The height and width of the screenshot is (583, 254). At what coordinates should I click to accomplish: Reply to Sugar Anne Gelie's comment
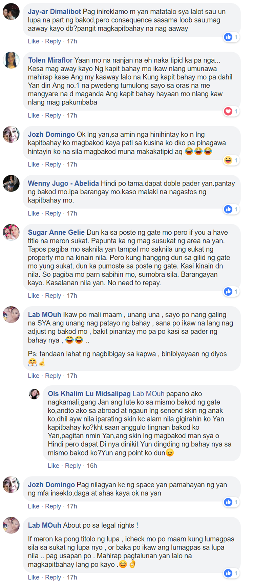53,295
